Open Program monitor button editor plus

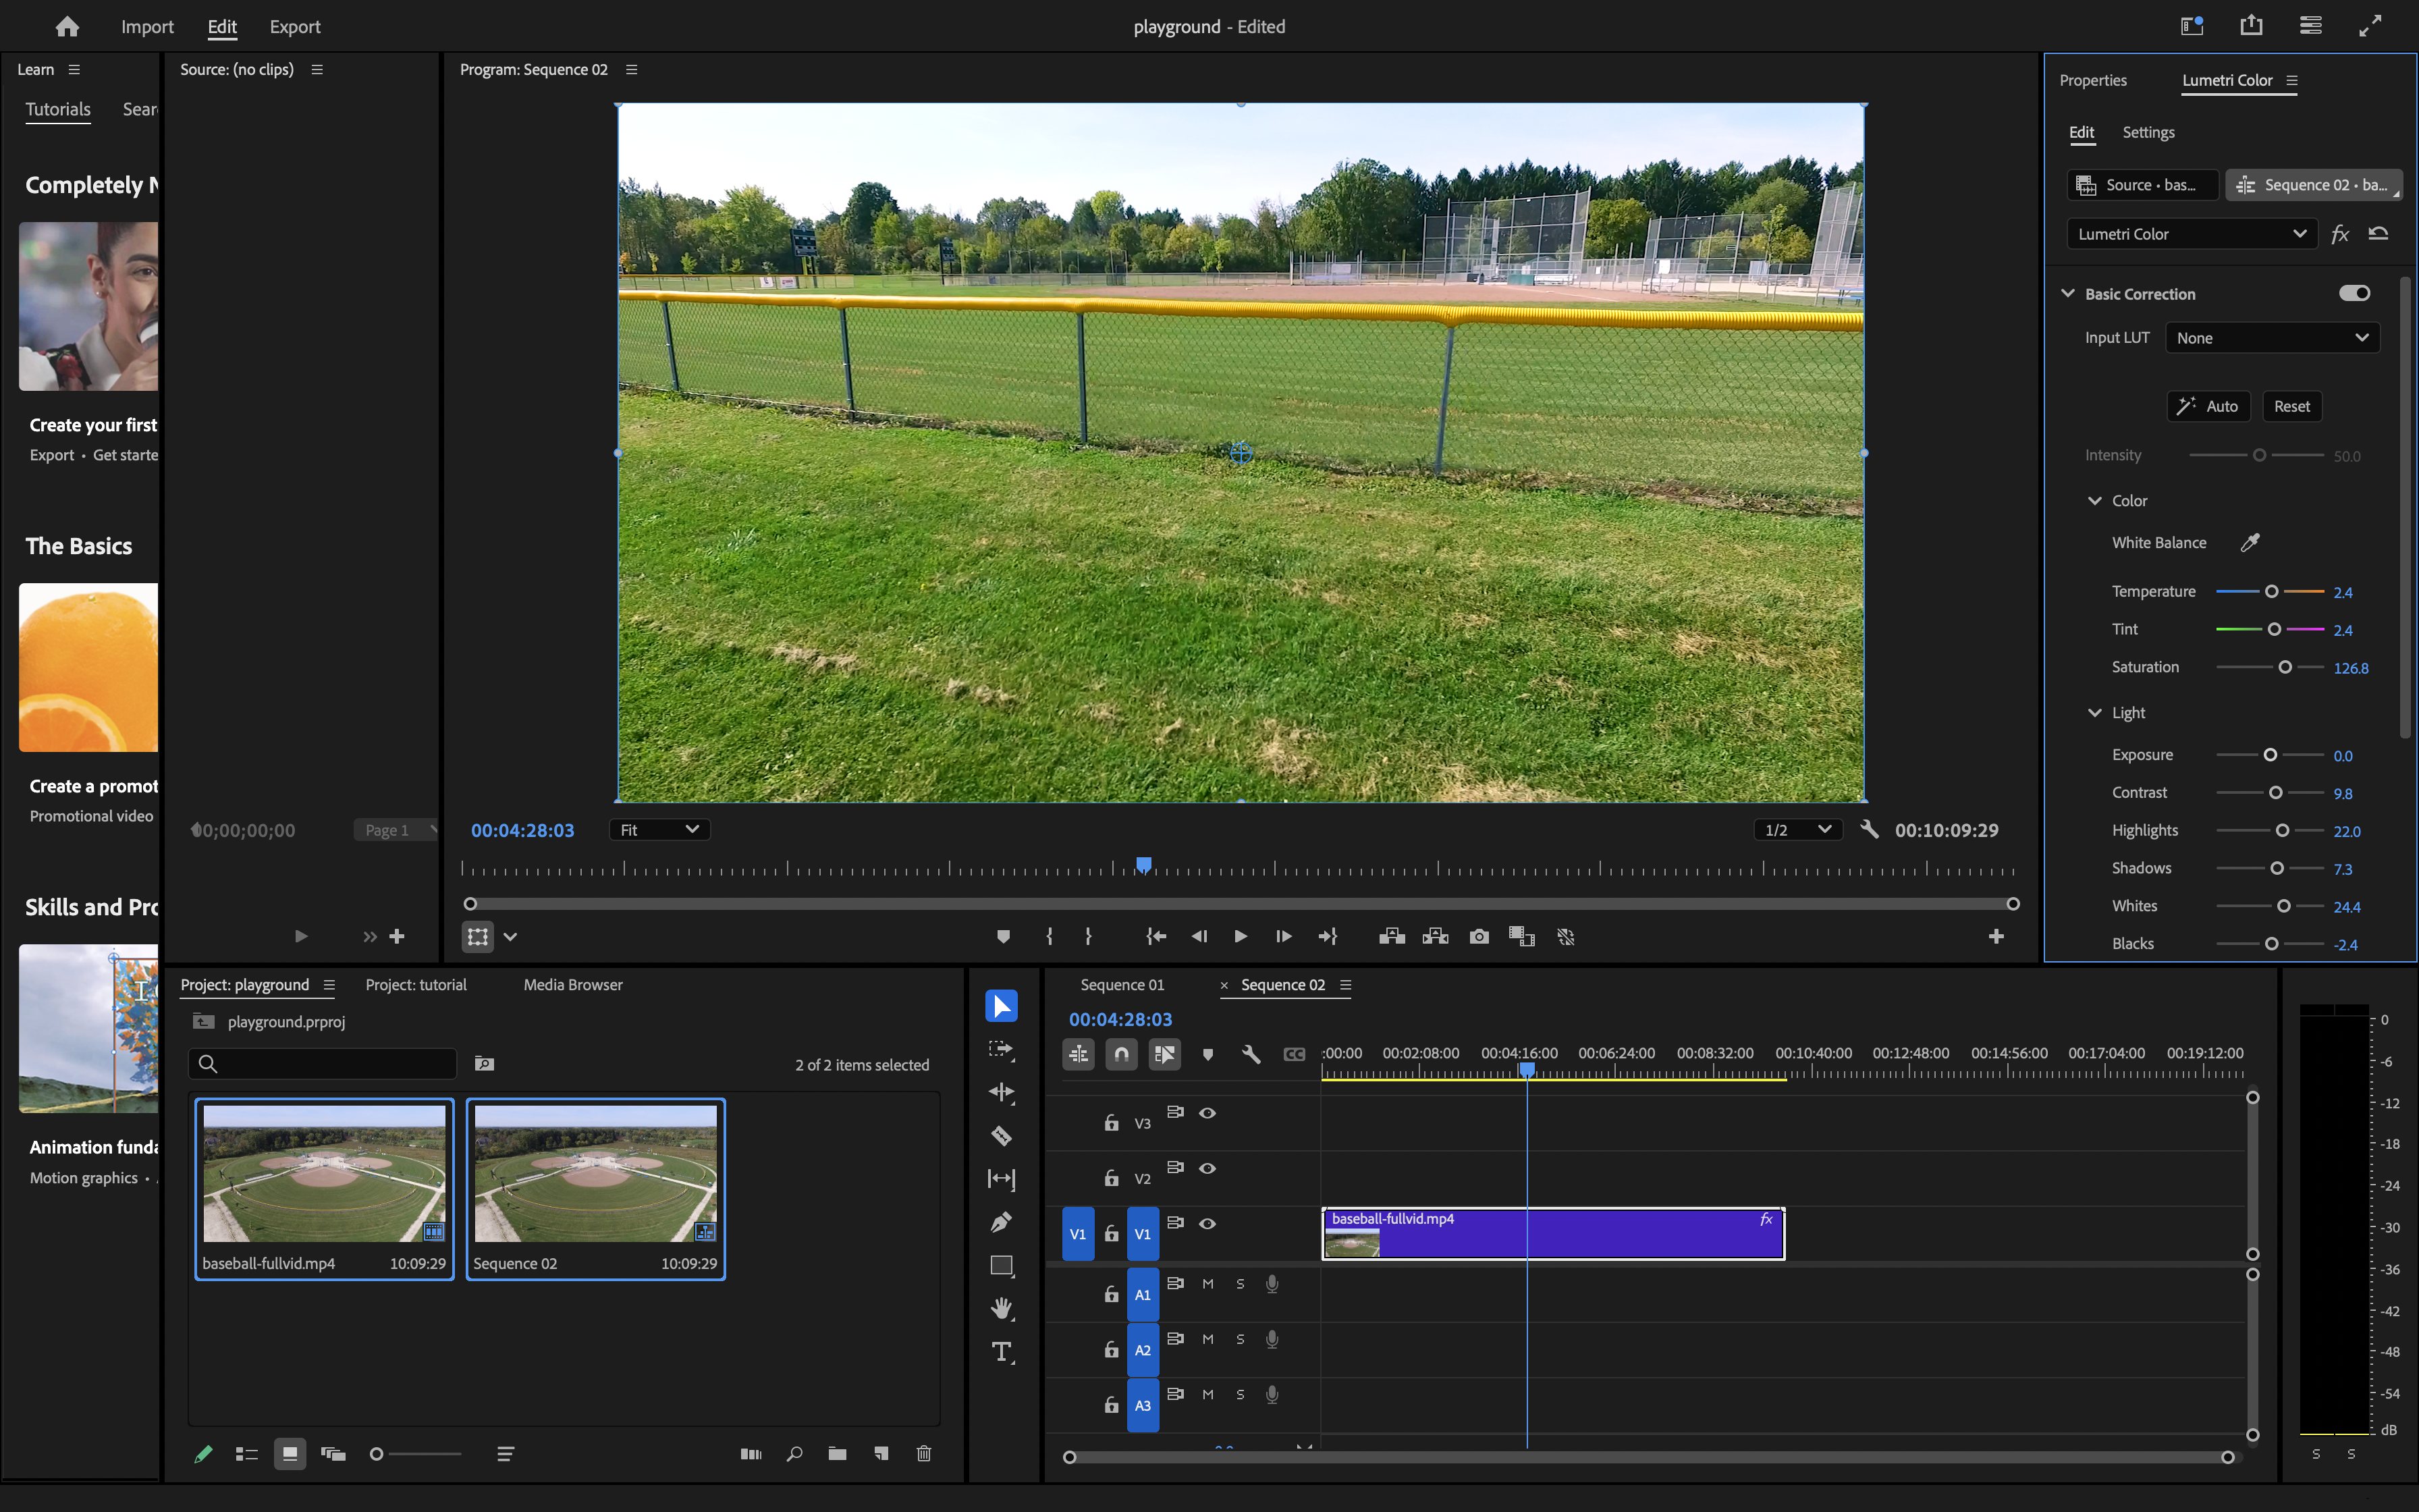[x=1995, y=937]
